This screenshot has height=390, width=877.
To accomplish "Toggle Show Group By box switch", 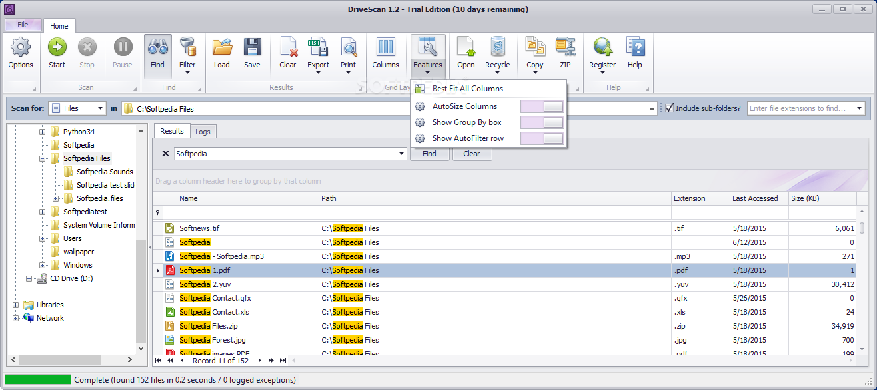I will [542, 122].
